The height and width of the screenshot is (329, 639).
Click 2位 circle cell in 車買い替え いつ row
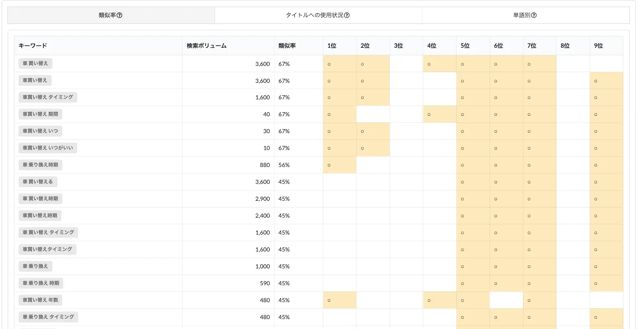coord(362,131)
